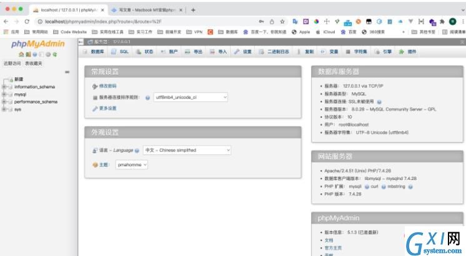Click the 新建 item in database tree
Screen dimensions: 466x256
pyautogui.click(x=18, y=79)
